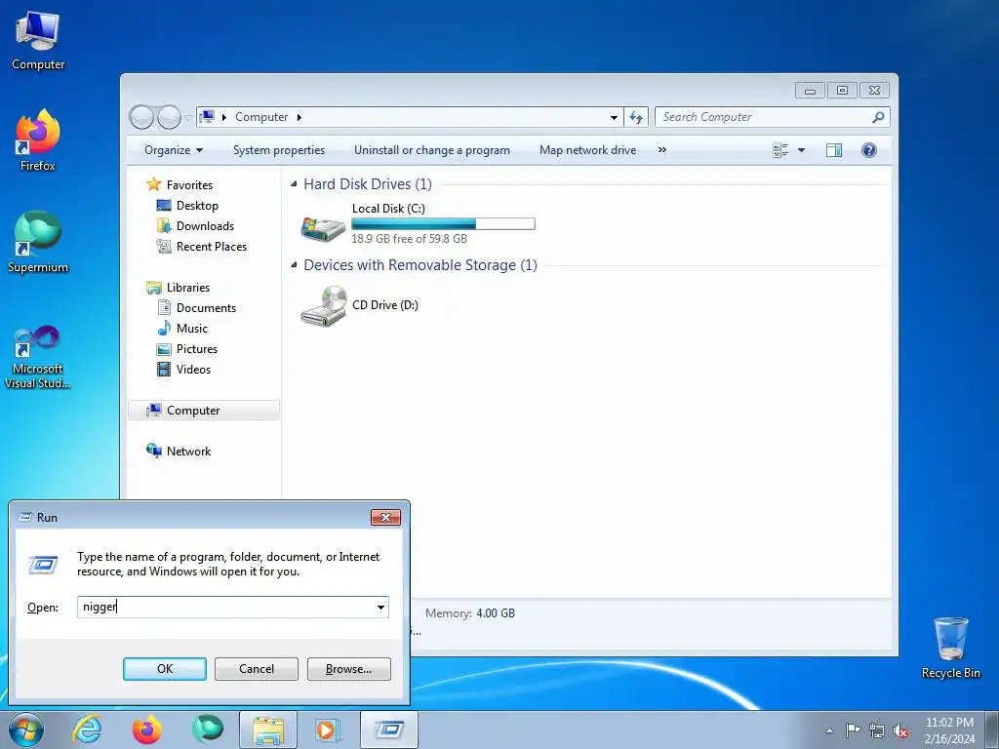Open the Run history dropdown arrow

[381, 607]
